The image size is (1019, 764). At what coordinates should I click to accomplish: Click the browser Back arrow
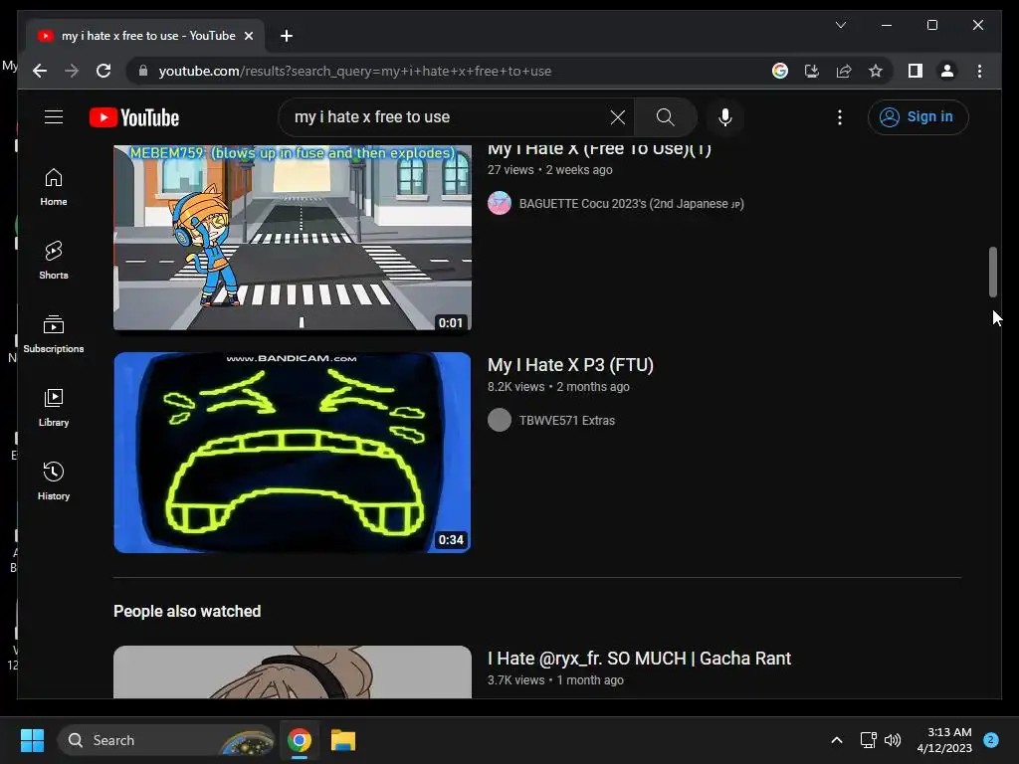[40, 71]
